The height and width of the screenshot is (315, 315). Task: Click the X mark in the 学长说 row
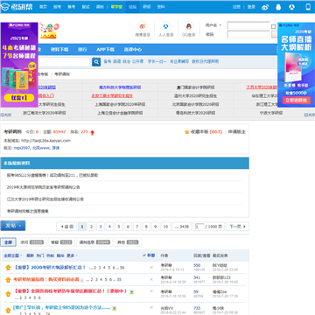pos(151,307)
